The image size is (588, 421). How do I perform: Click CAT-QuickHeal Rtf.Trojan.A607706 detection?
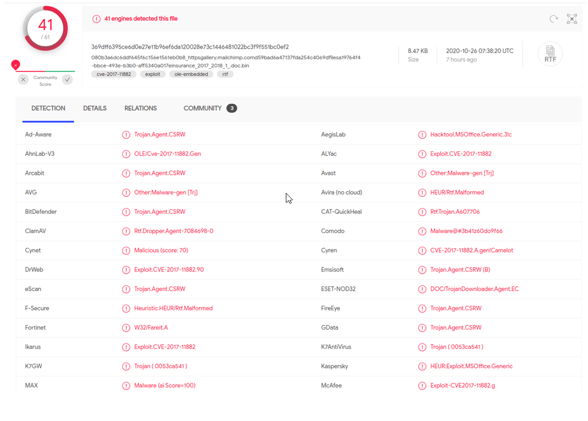(455, 212)
